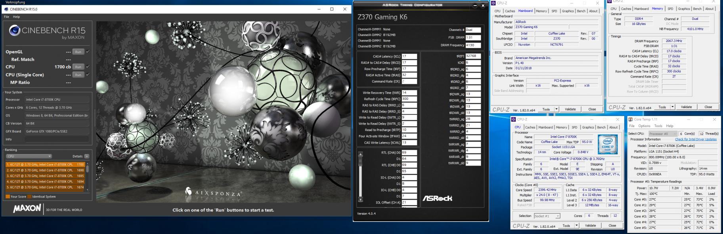Open the Core Temp Help menu
723x234 pixels.
[x=670, y=126]
